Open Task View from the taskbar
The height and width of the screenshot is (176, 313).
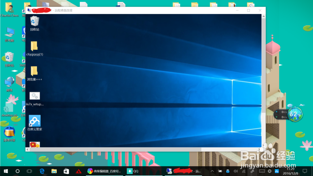pos(29,171)
